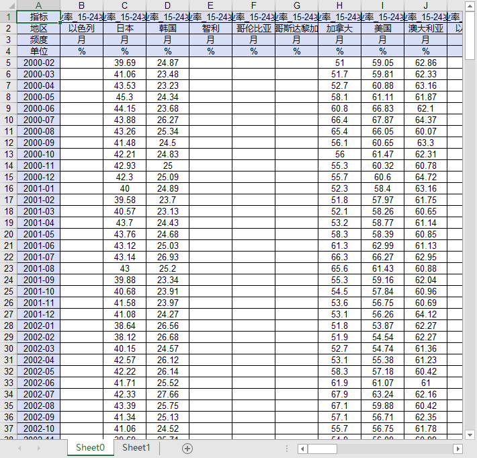Screen dimensions: 477x458
Task: Click the 日本 cell
Action: click(125, 28)
